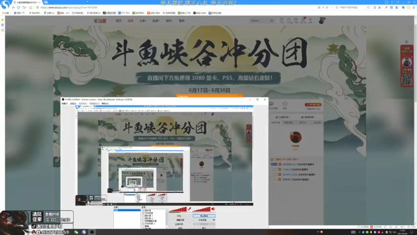This screenshot has width=417, height=235.
Task: Open the first menu in the OBS menu bar
Action: coord(65,103)
